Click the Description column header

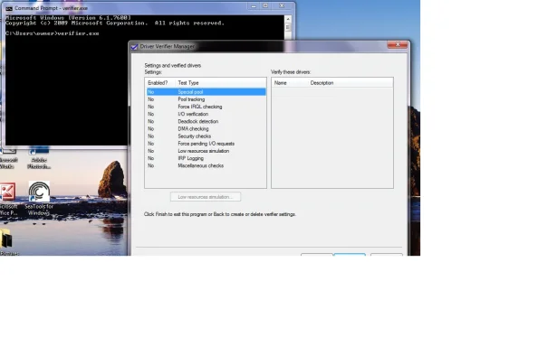click(351, 83)
